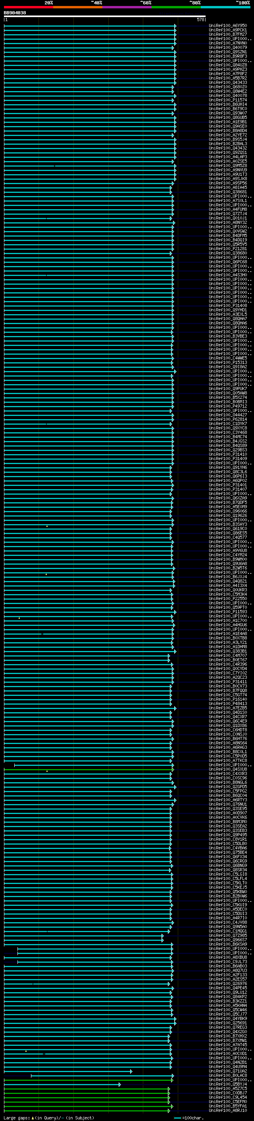Click the white query length bar
The height and width of the screenshot is (1121, 254).
[105, 17]
